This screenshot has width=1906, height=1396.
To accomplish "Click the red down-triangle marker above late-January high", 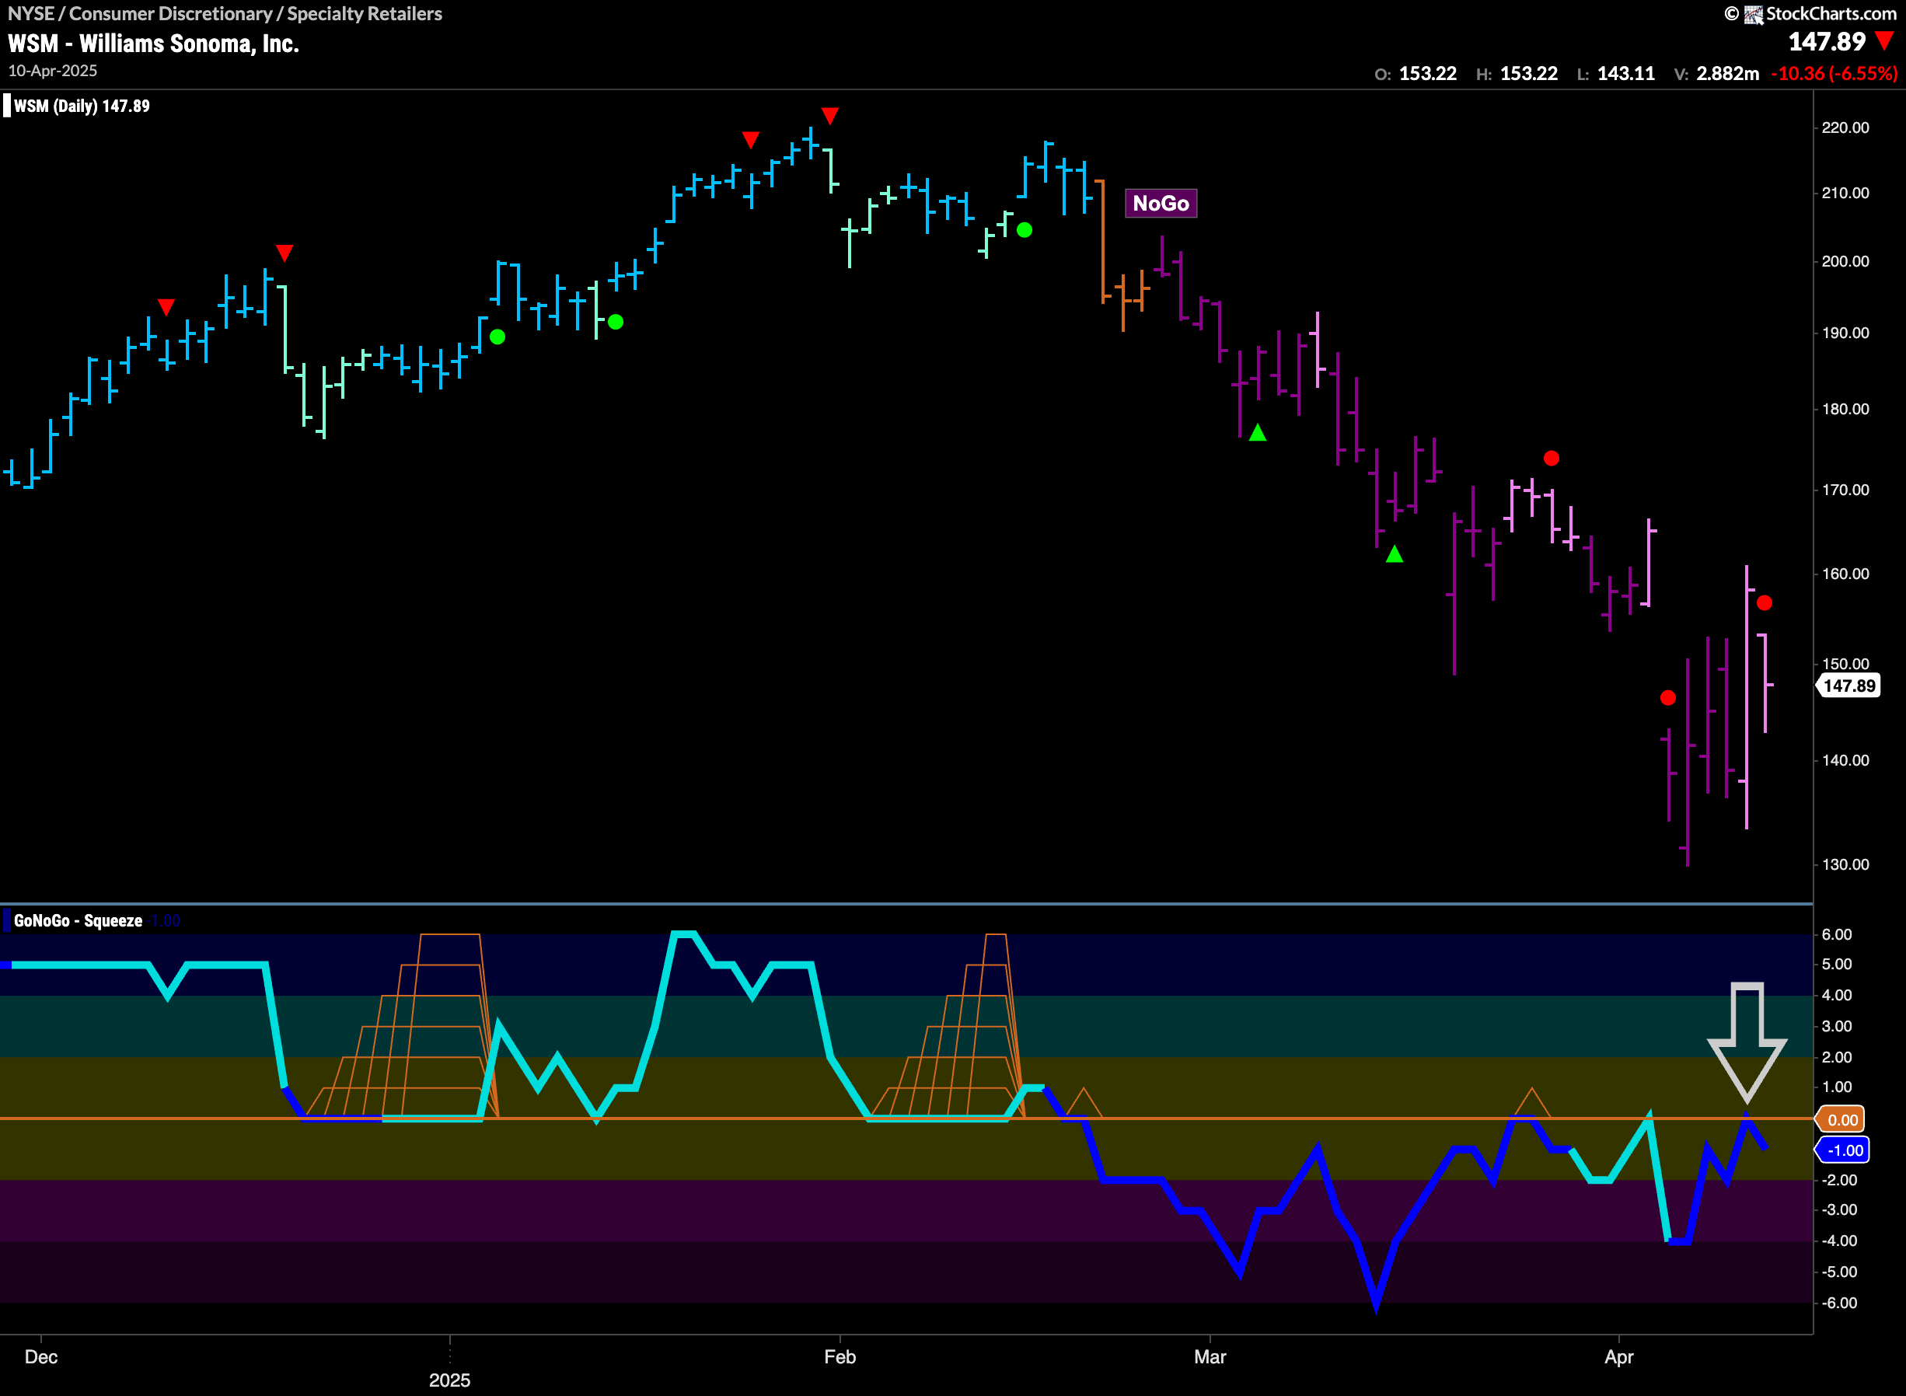I will point(829,116).
